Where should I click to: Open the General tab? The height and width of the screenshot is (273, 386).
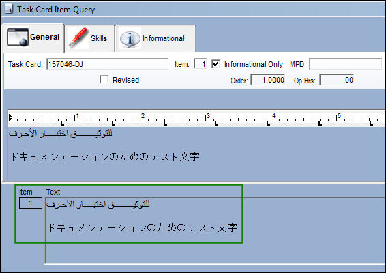tap(33, 38)
